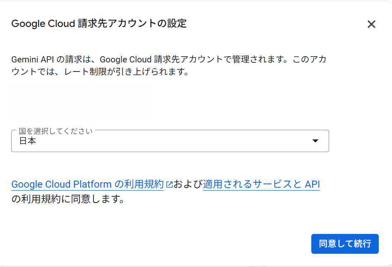Click the の利用規約に同意します text
Viewport: 392px width, 267px height.
pos(68,199)
